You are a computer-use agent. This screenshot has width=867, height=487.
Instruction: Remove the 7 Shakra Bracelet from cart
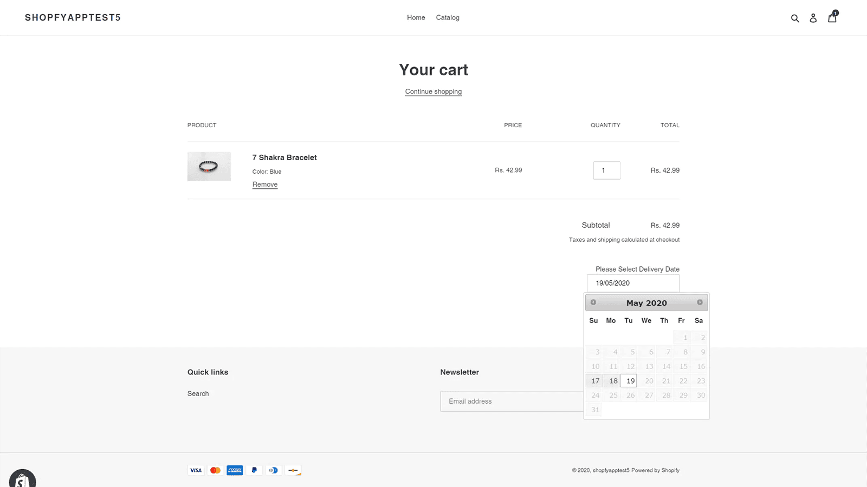pos(264,184)
